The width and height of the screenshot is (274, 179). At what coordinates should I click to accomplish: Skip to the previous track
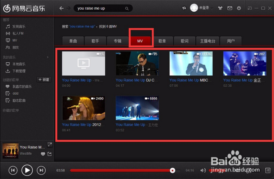pyautogui.click(x=13, y=170)
